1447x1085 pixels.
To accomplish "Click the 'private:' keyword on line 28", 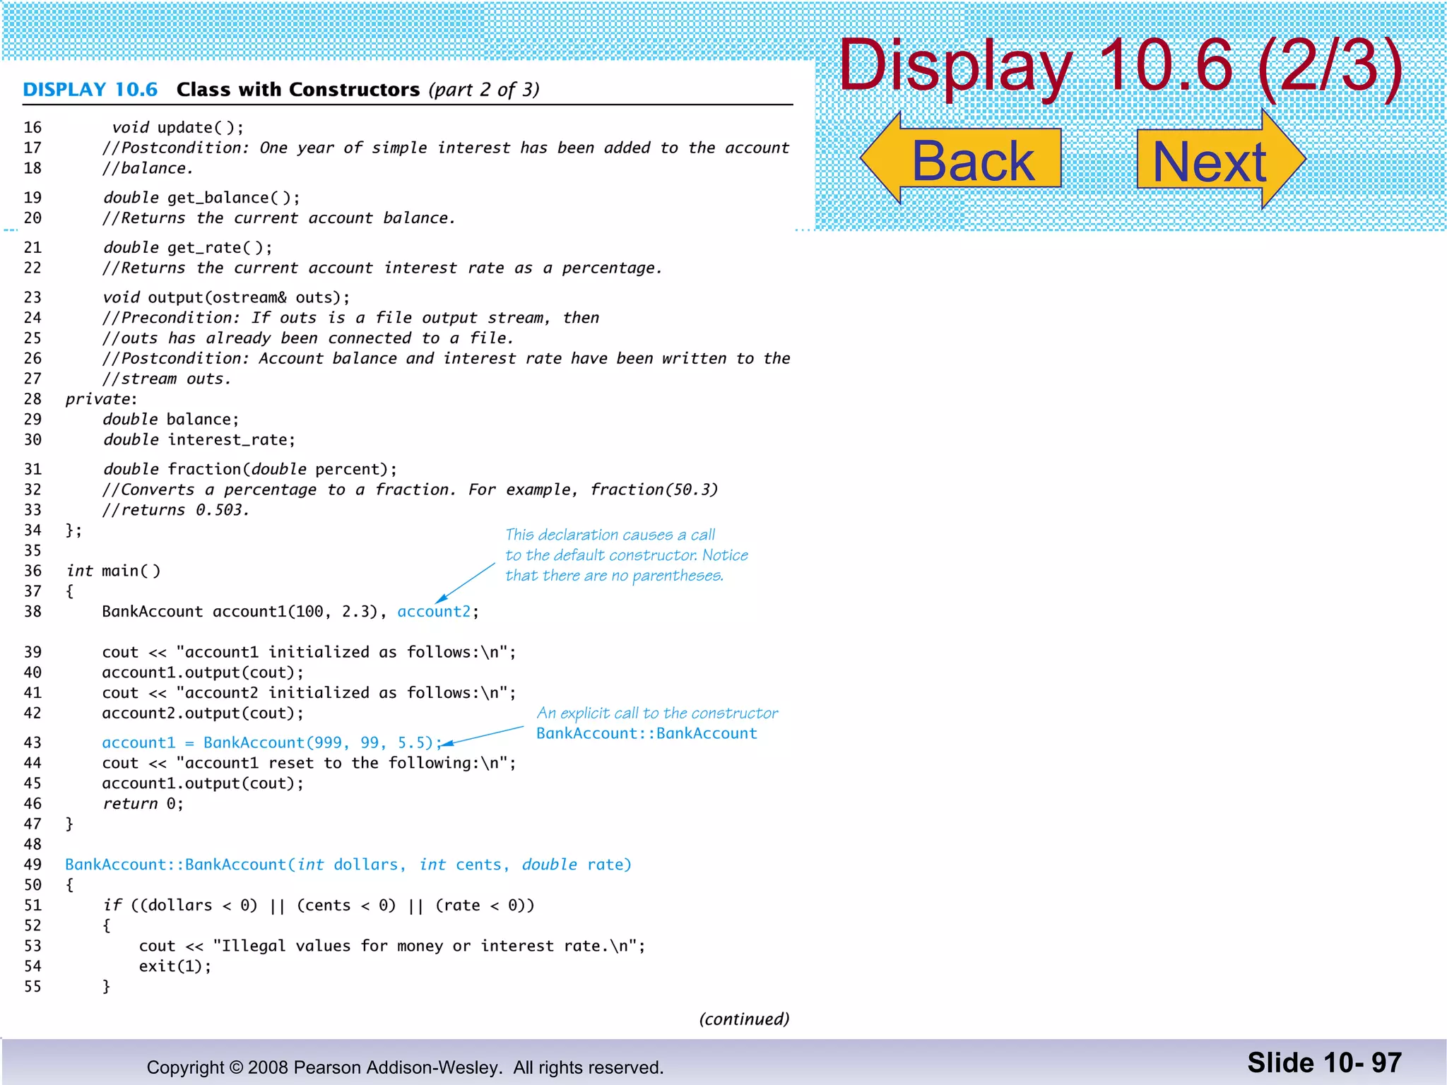I will (x=101, y=400).
